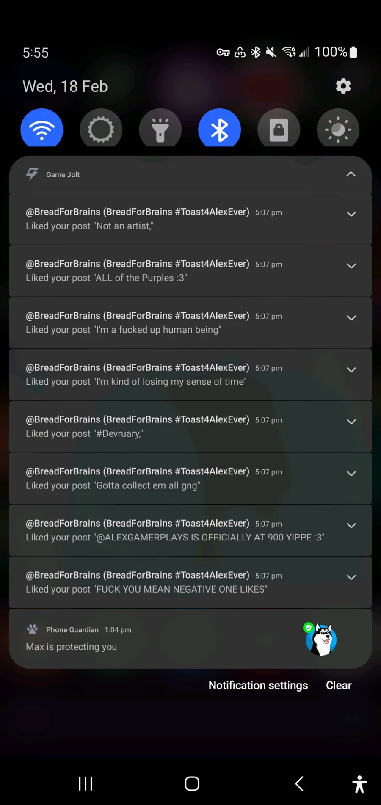The height and width of the screenshot is (805, 381).
Task: Toggle Wi-Fi quick setting off
Action: (x=42, y=129)
